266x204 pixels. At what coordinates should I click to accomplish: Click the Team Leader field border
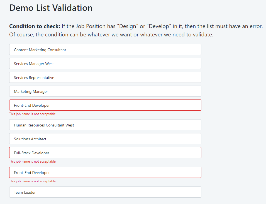tap(105, 187)
